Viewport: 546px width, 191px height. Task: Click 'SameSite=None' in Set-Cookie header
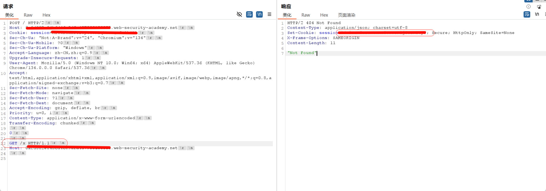[x=497, y=33]
